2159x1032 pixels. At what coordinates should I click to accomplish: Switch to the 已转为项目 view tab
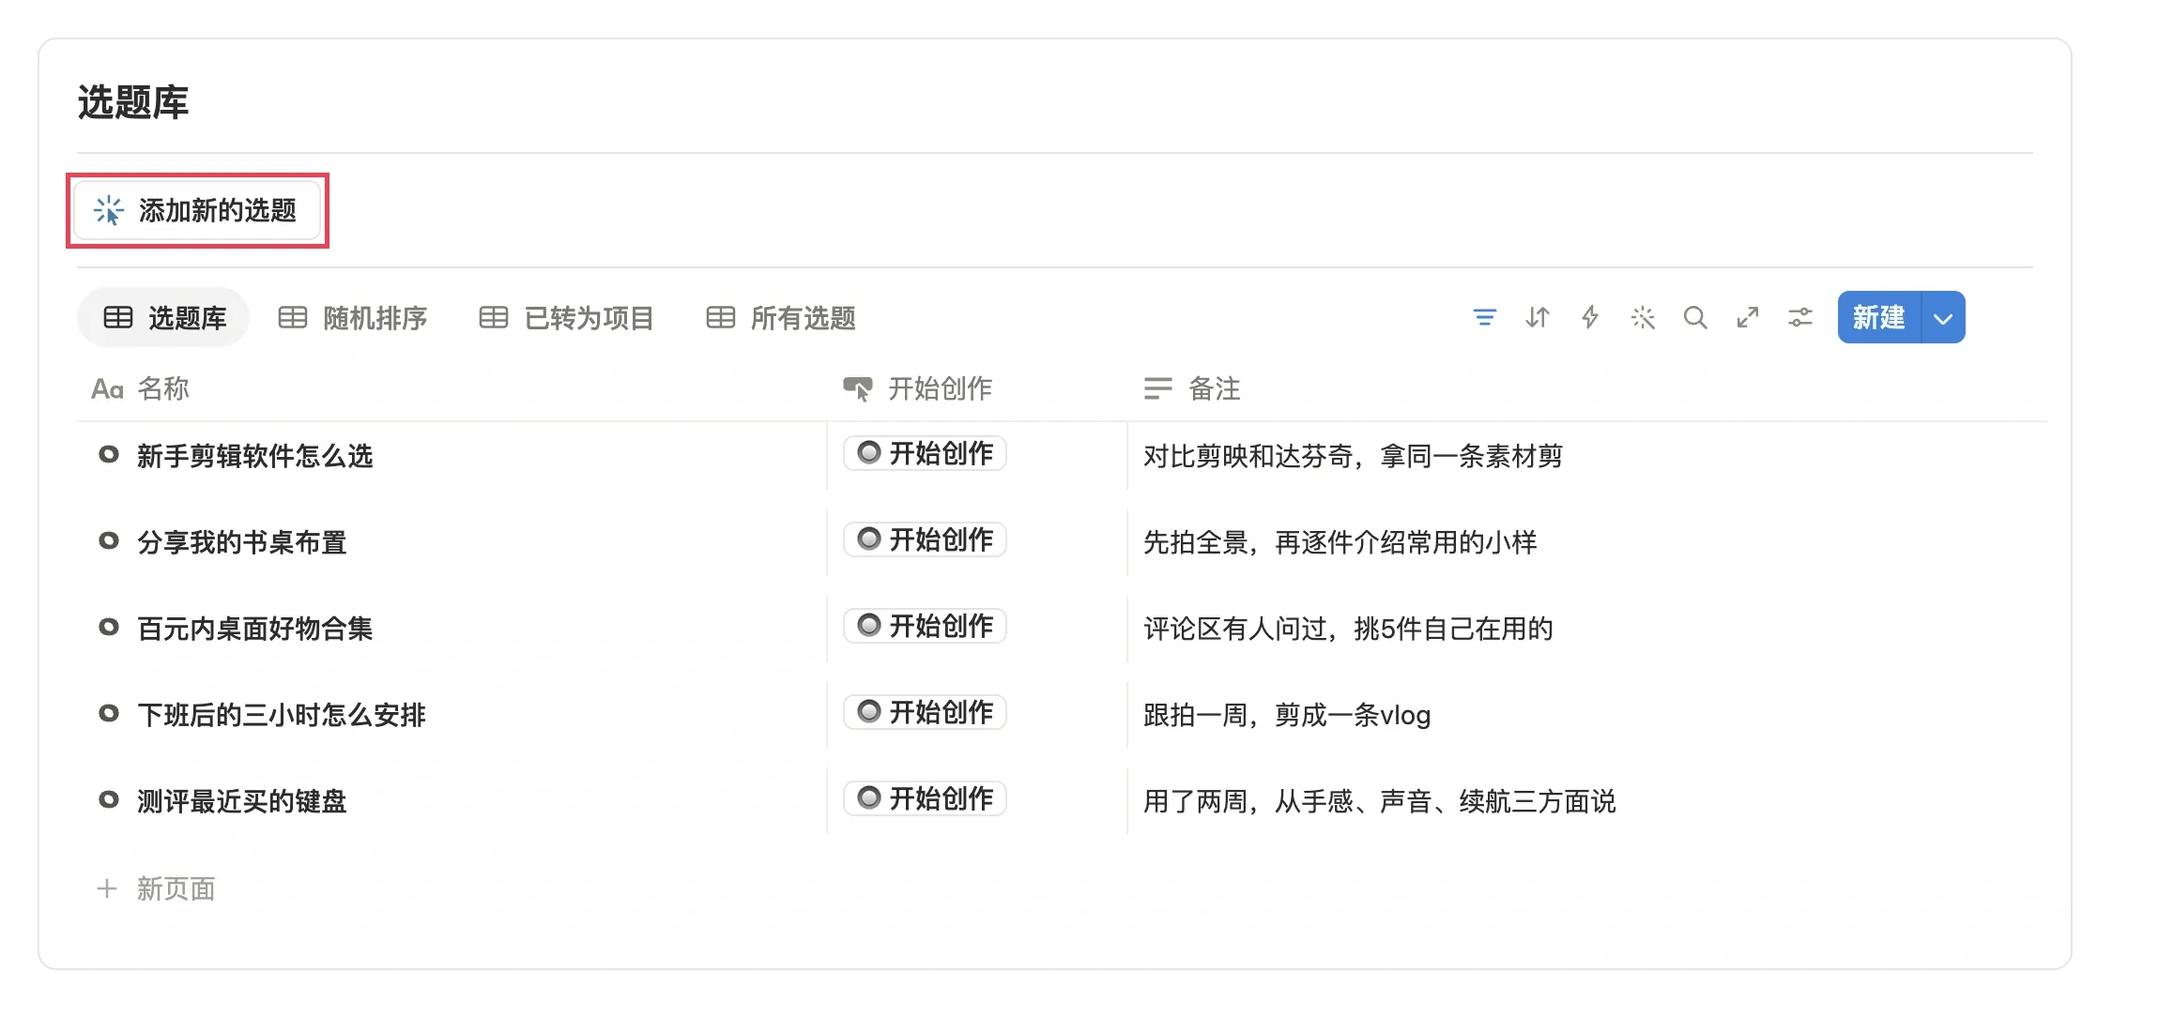coord(566,317)
